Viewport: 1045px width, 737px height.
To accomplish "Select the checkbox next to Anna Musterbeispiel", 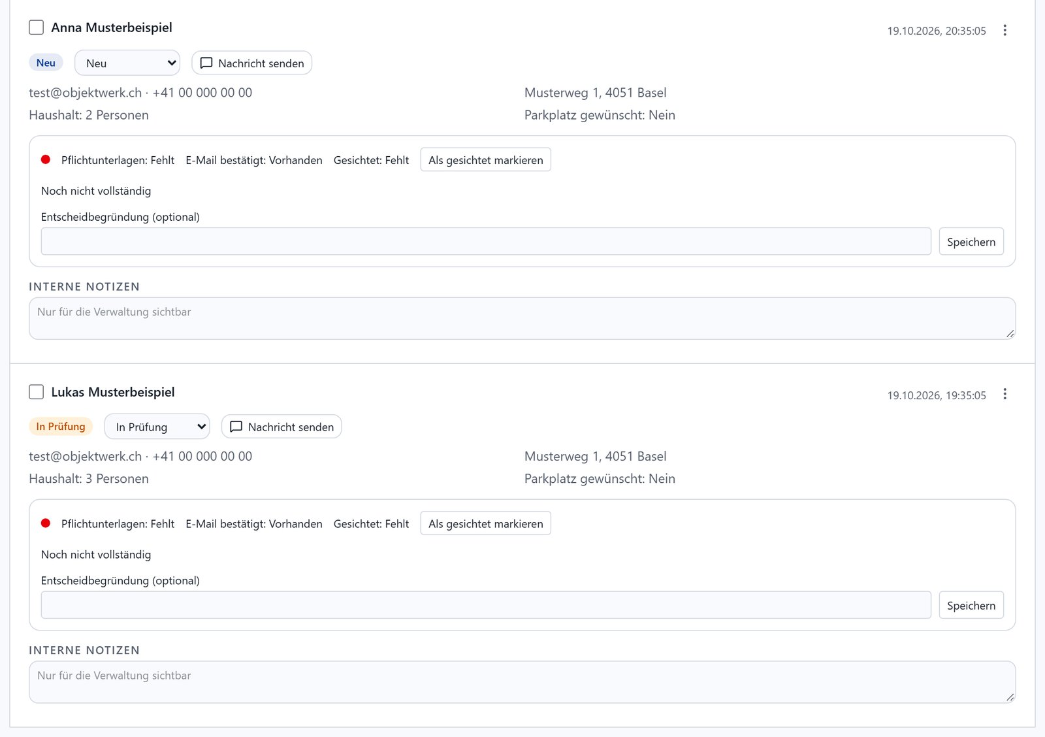I will pos(37,27).
